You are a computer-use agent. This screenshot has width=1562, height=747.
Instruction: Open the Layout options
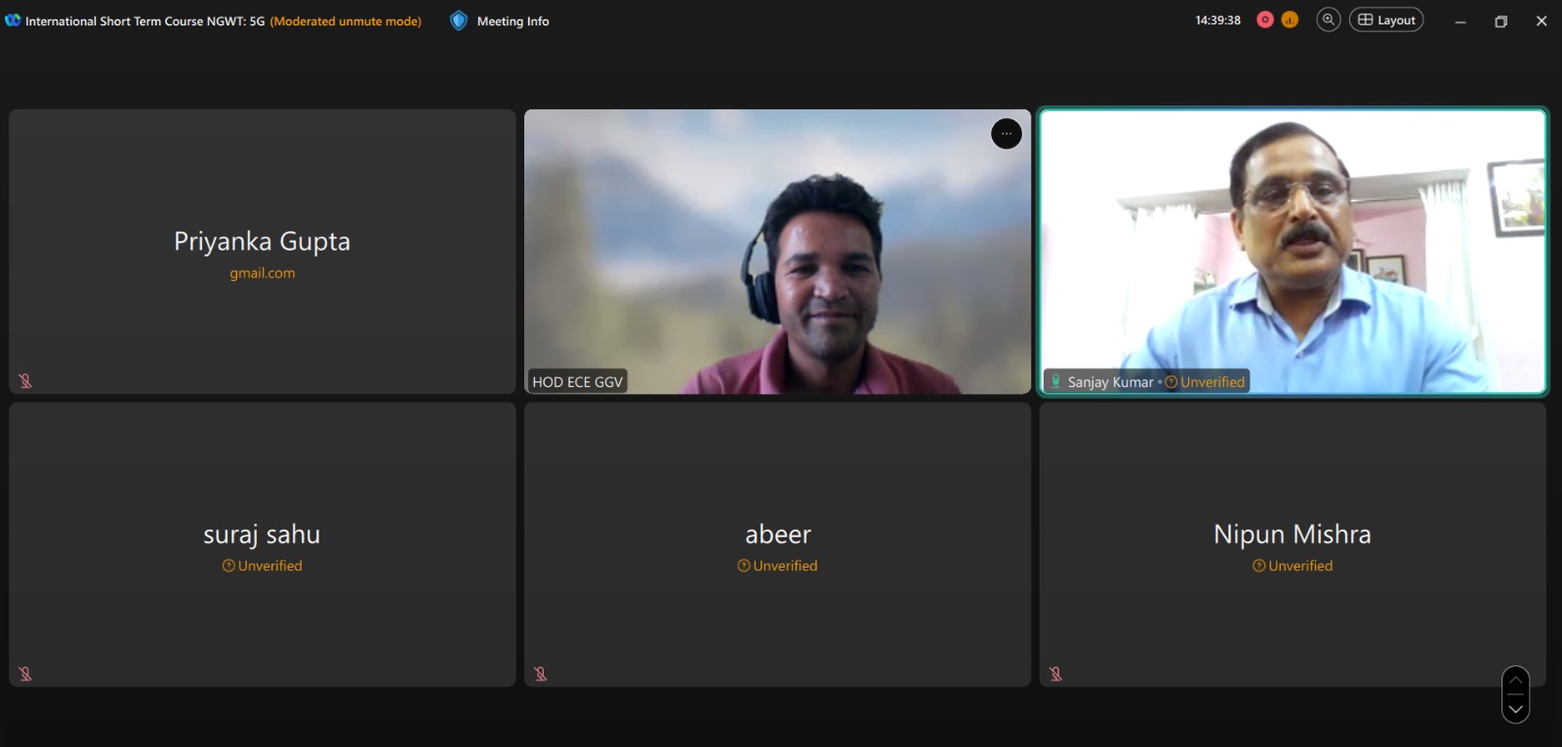pyautogui.click(x=1386, y=20)
